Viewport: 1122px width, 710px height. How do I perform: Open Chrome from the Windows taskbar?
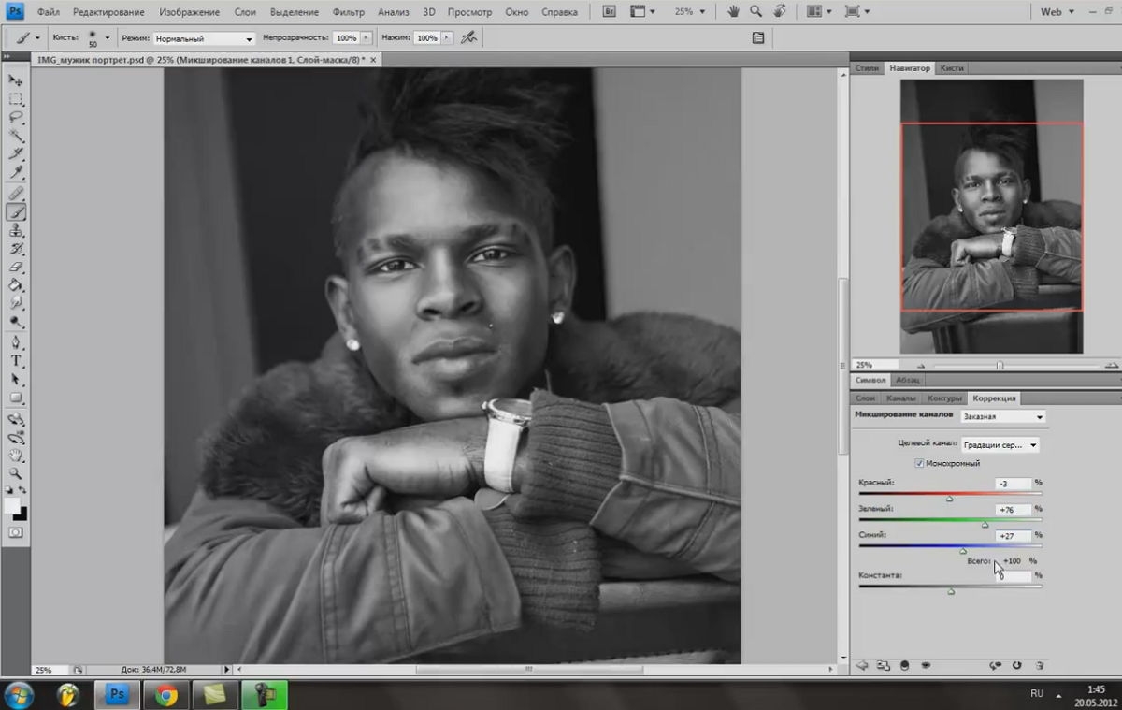click(166, 695)
